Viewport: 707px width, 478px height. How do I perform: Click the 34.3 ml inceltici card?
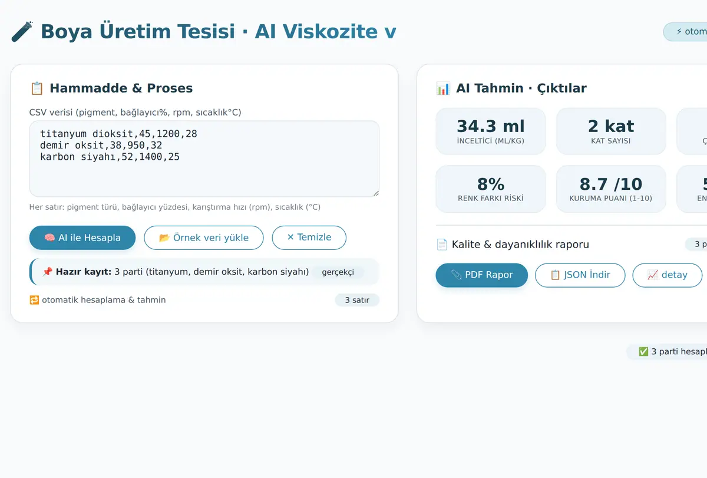coord(491,131)
